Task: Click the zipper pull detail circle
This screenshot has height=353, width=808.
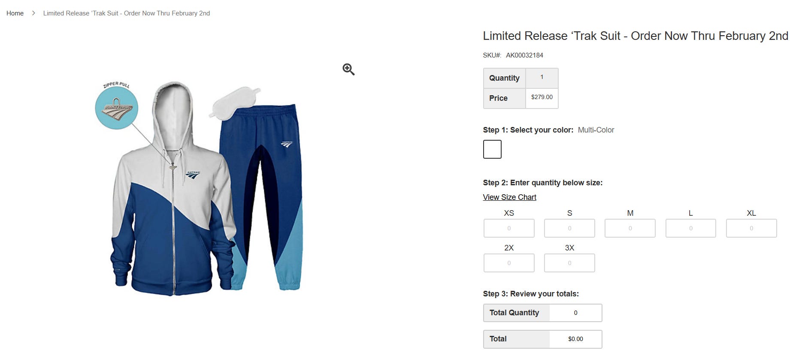Action: coord(117,108)
